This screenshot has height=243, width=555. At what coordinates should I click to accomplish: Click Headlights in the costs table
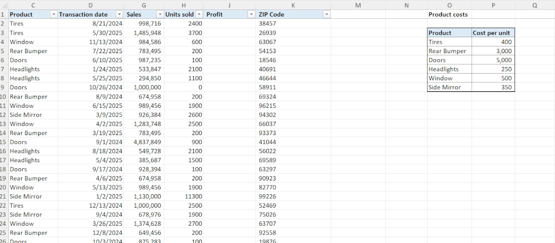pos(449,69)
